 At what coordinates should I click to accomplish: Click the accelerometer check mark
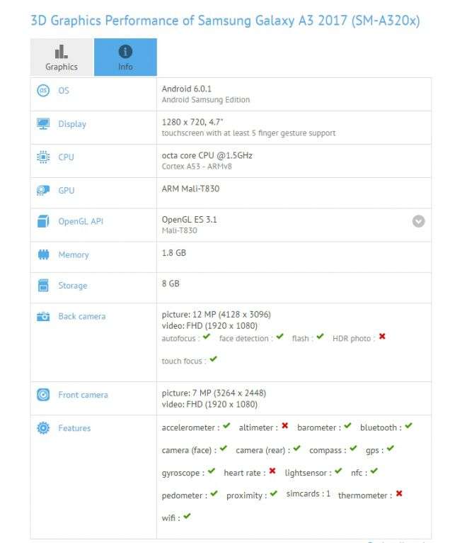point(226,425)
